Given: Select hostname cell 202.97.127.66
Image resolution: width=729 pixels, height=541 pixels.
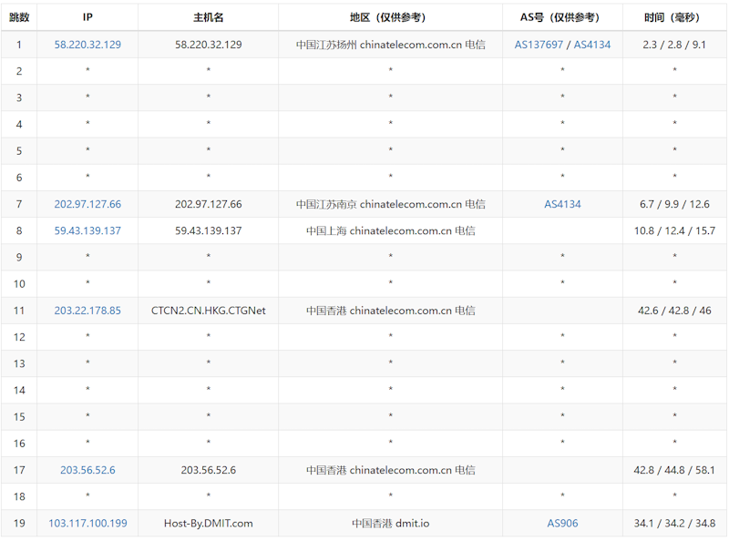Looking at the screenshot, I should point(209,204).
